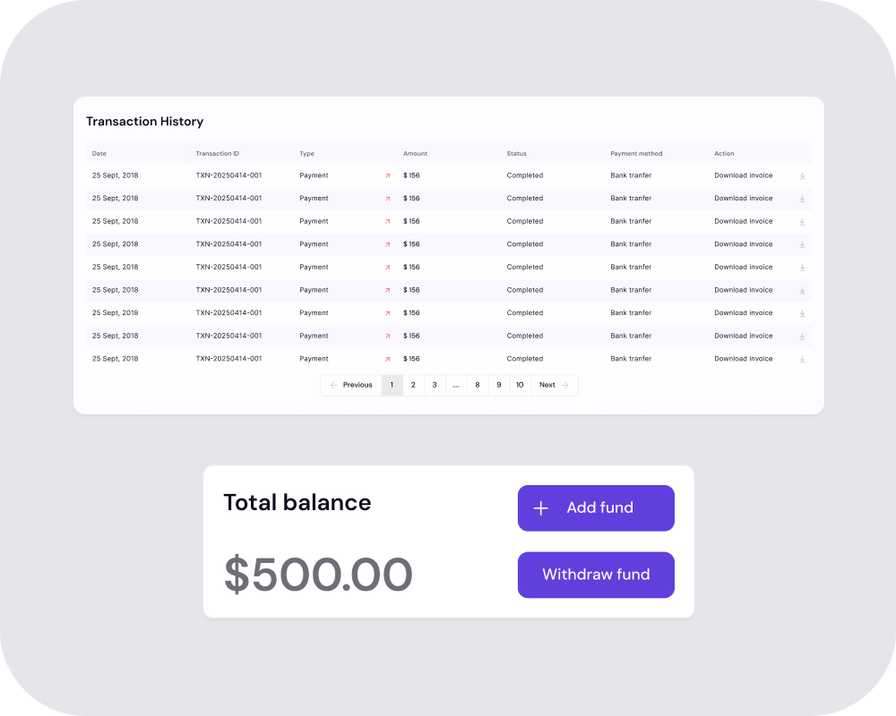The height and width of the screenshot is (716, 896).
Task: Jump to pagination page 10
Action: (x=520, y=385)
